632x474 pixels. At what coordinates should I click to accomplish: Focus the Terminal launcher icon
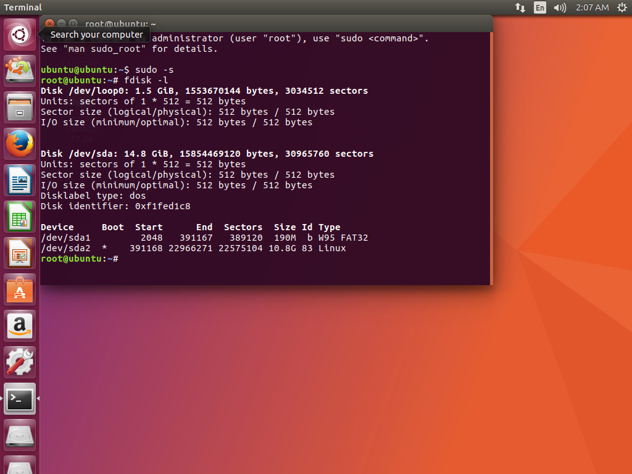(20, 399)
